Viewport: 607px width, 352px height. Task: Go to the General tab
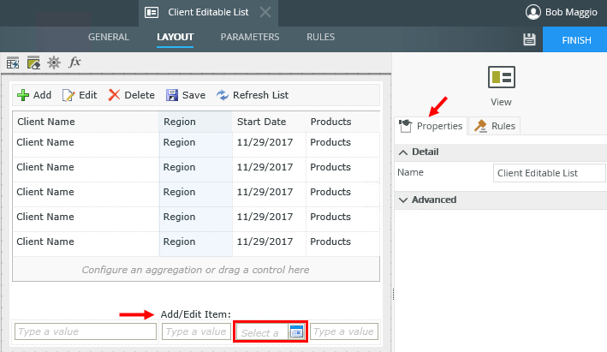click(x=109, y=37)
